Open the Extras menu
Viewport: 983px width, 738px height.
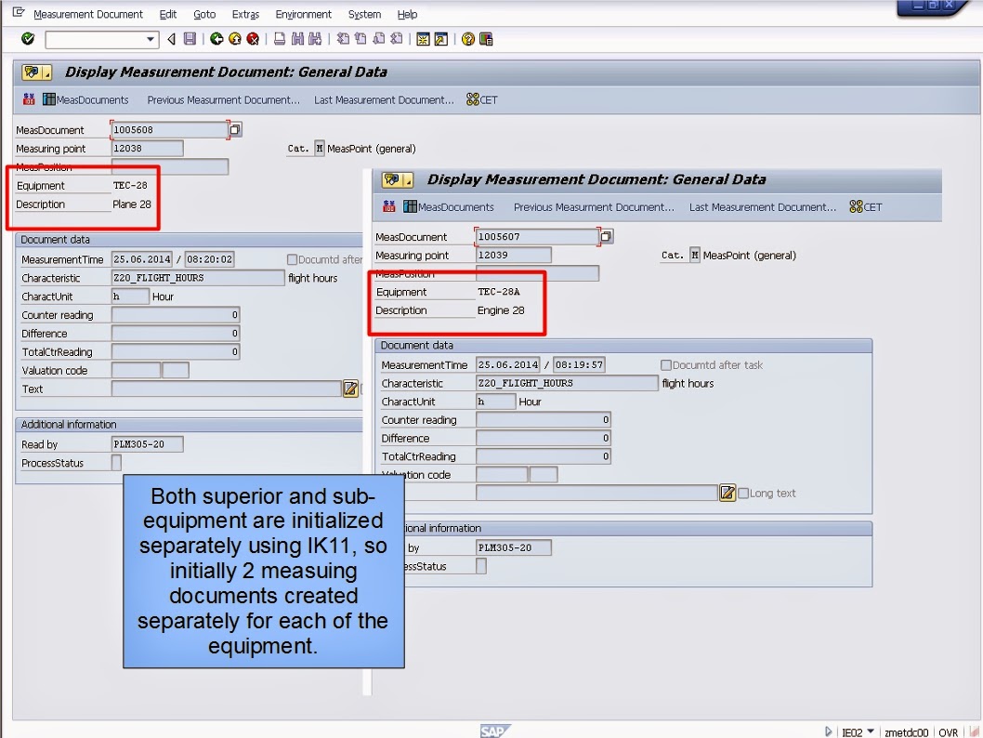coord(245,14)
